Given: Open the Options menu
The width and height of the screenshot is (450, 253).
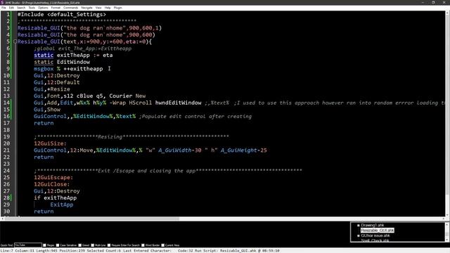Looking at the screenshot, I should (43, 8).
